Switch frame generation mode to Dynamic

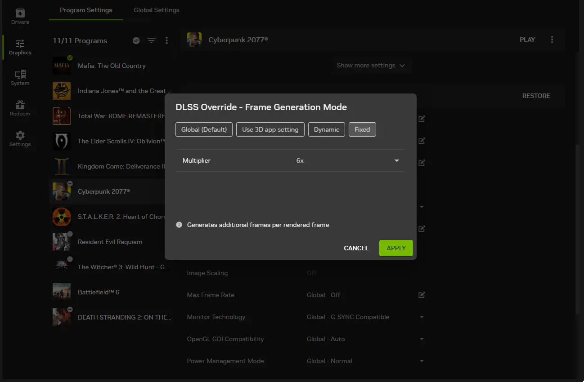coord(327,129)
